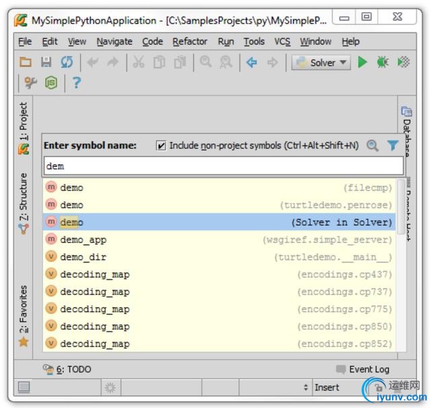
Task: Select demo_dir (turtledemo.__main__) result
Action: pyautogui.click(x=219, y=257)
